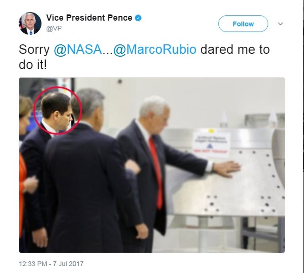Click the Vice President Pence display name
Screen dimensions: 304x273
point(89,18)
